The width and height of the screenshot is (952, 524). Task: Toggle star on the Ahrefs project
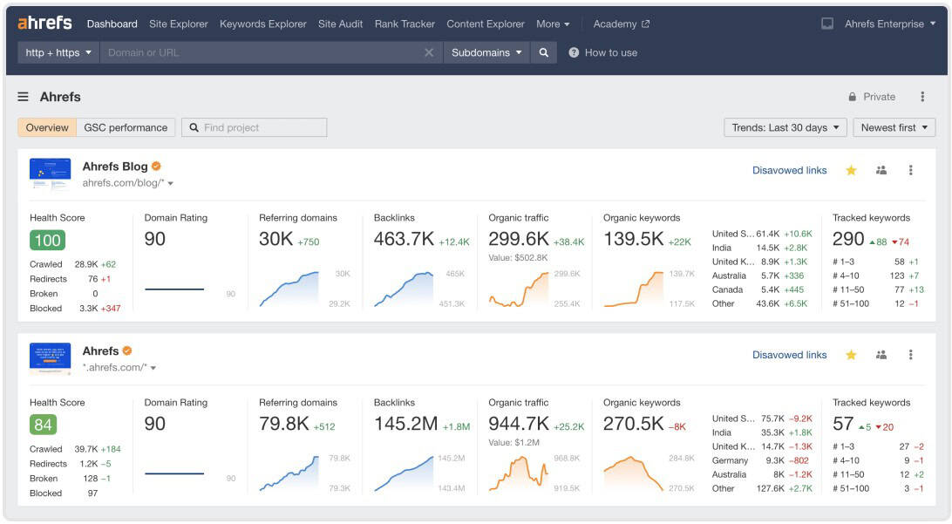click(851, 355)
